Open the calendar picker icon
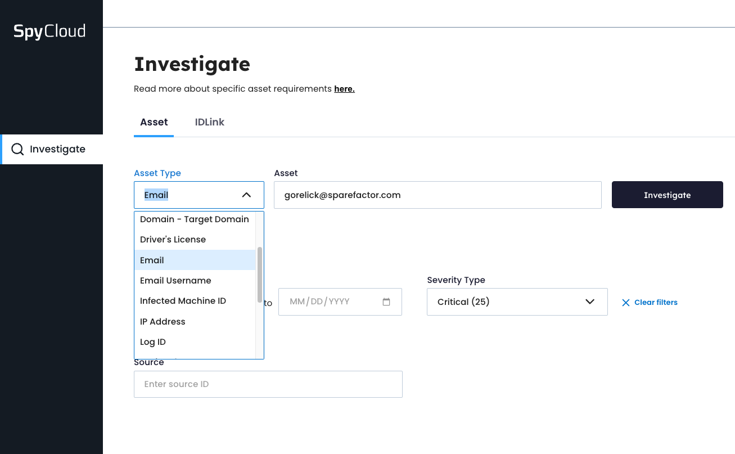The width and height of the screenshot is (735, 454). [386, 302]
